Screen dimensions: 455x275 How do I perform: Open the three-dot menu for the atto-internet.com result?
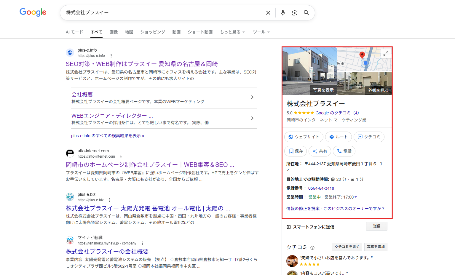[121, 156]
